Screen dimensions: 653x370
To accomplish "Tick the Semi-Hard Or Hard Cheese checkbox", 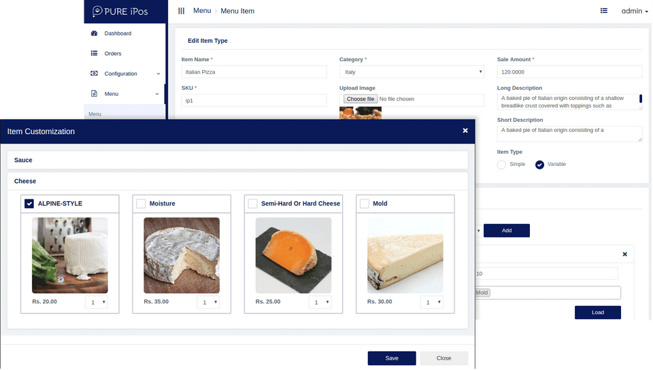I will (252, 203).
